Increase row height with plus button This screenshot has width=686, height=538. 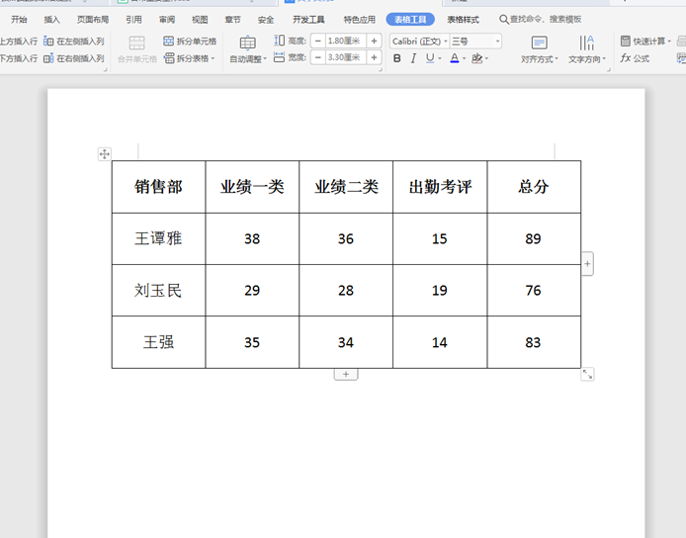click(374, 42)
